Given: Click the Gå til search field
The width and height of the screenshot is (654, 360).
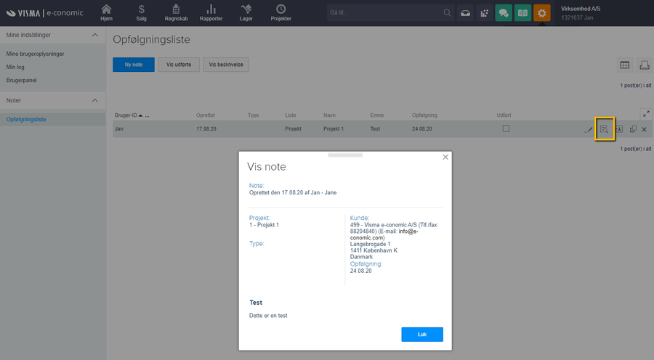Looking at the screenshot, I should pyautogui.click(x=384, y=13).
